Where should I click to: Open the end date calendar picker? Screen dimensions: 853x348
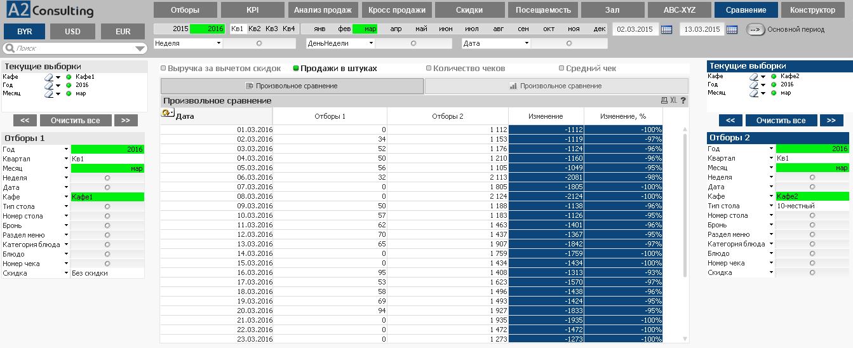point(732,29)
